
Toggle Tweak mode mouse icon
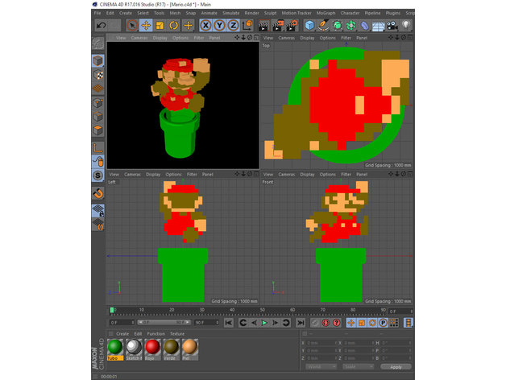coord(97,161)
